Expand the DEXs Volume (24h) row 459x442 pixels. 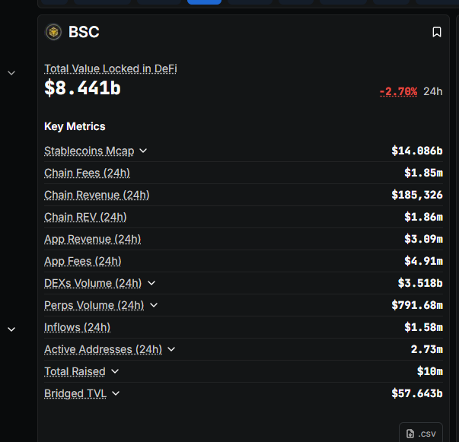[151, 283]
